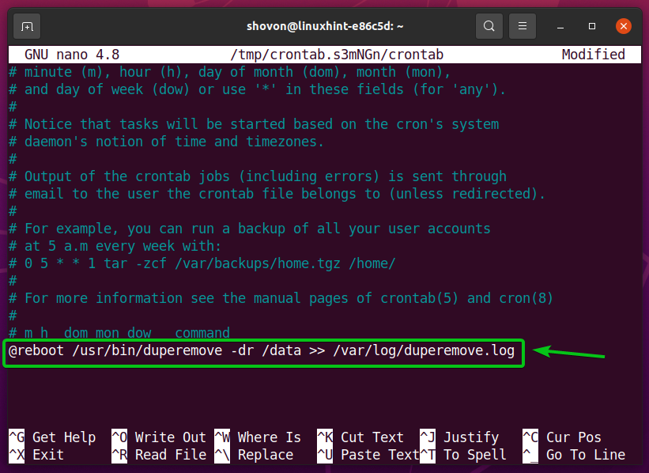The width and height of the screenshot is (649, 473).
Task: Click the ^G Get Help shortcut
Action: click(x=52, y=437)
